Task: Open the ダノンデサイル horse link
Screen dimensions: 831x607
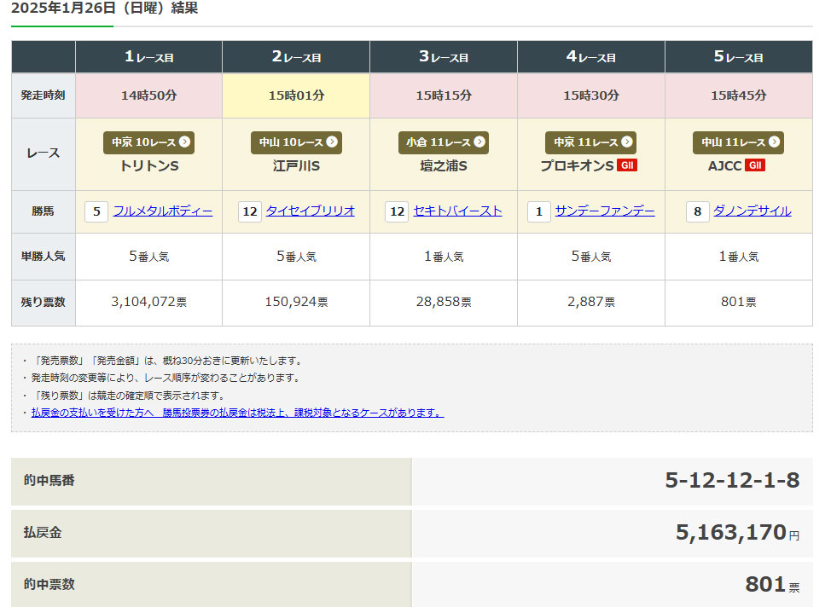Action: [x=752, y=211]
